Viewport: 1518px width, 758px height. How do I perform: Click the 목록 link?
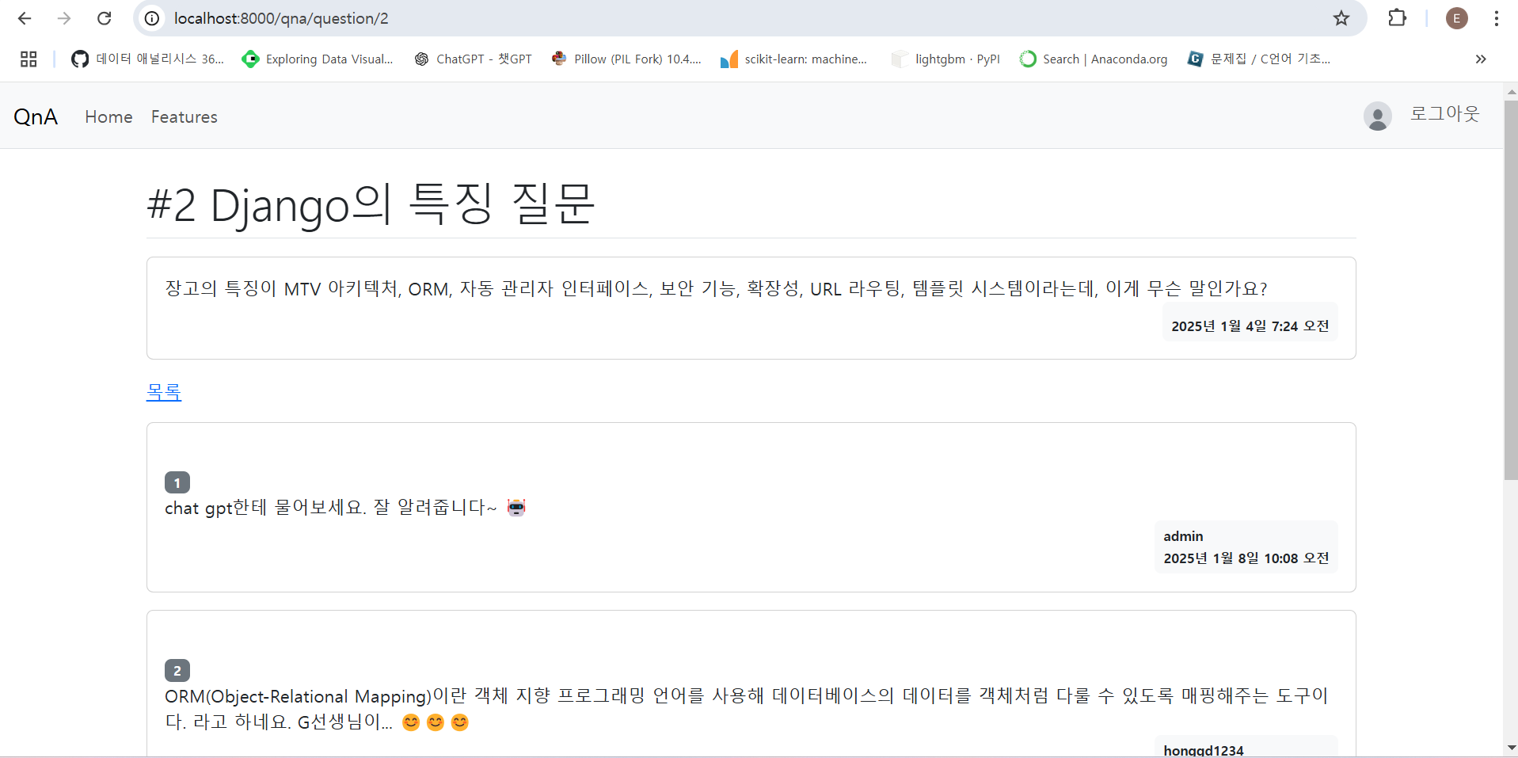point(164,391)
